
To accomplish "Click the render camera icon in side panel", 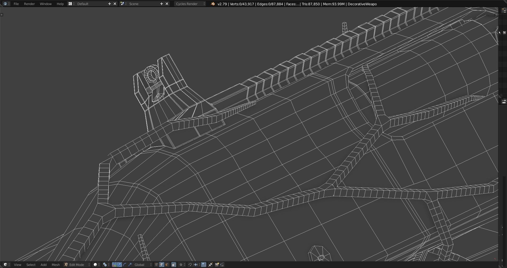I will coord(504,33).
